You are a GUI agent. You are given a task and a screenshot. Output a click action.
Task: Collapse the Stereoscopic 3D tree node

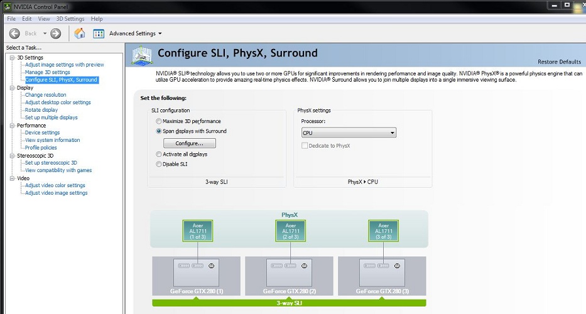(x=13, y=156)
